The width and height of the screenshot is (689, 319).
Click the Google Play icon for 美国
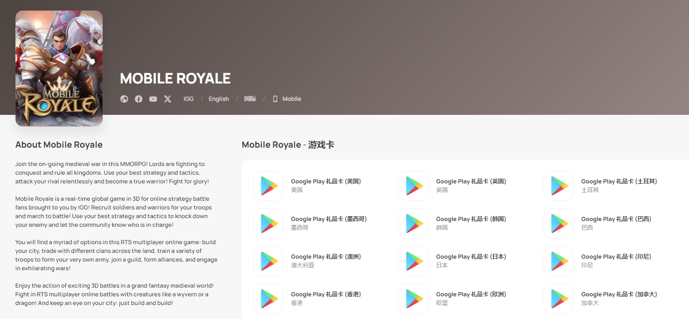pyautogui.click(x=268, y=186)
